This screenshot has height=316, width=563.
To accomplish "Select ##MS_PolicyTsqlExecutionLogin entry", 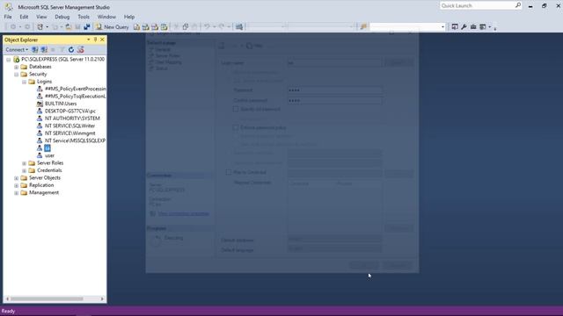I will [x=75, y=97].
